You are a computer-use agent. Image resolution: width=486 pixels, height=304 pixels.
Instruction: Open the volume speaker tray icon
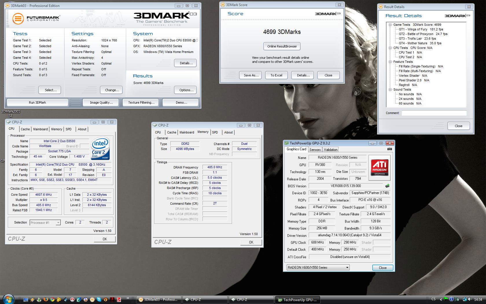coord(470,299)
